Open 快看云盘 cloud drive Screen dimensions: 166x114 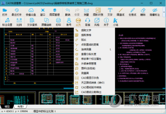click(x=31, y=12)
